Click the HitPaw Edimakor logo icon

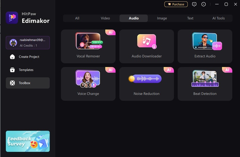tap(12, 18)
